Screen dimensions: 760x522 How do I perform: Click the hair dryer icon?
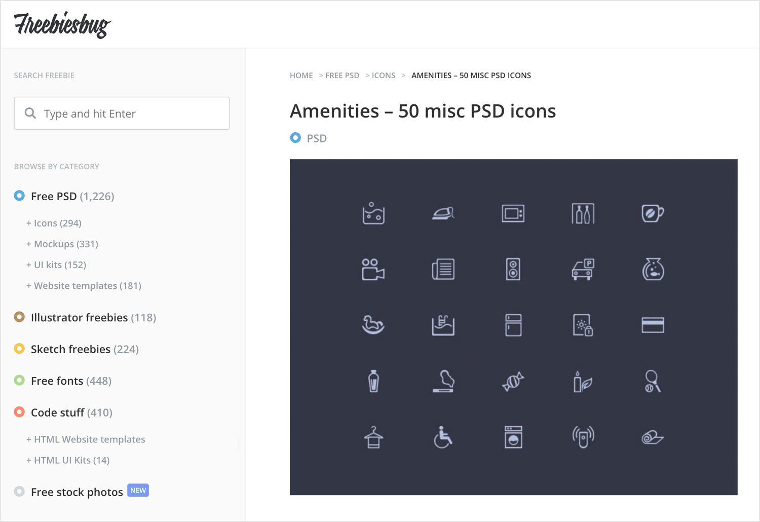pos(443,381)
